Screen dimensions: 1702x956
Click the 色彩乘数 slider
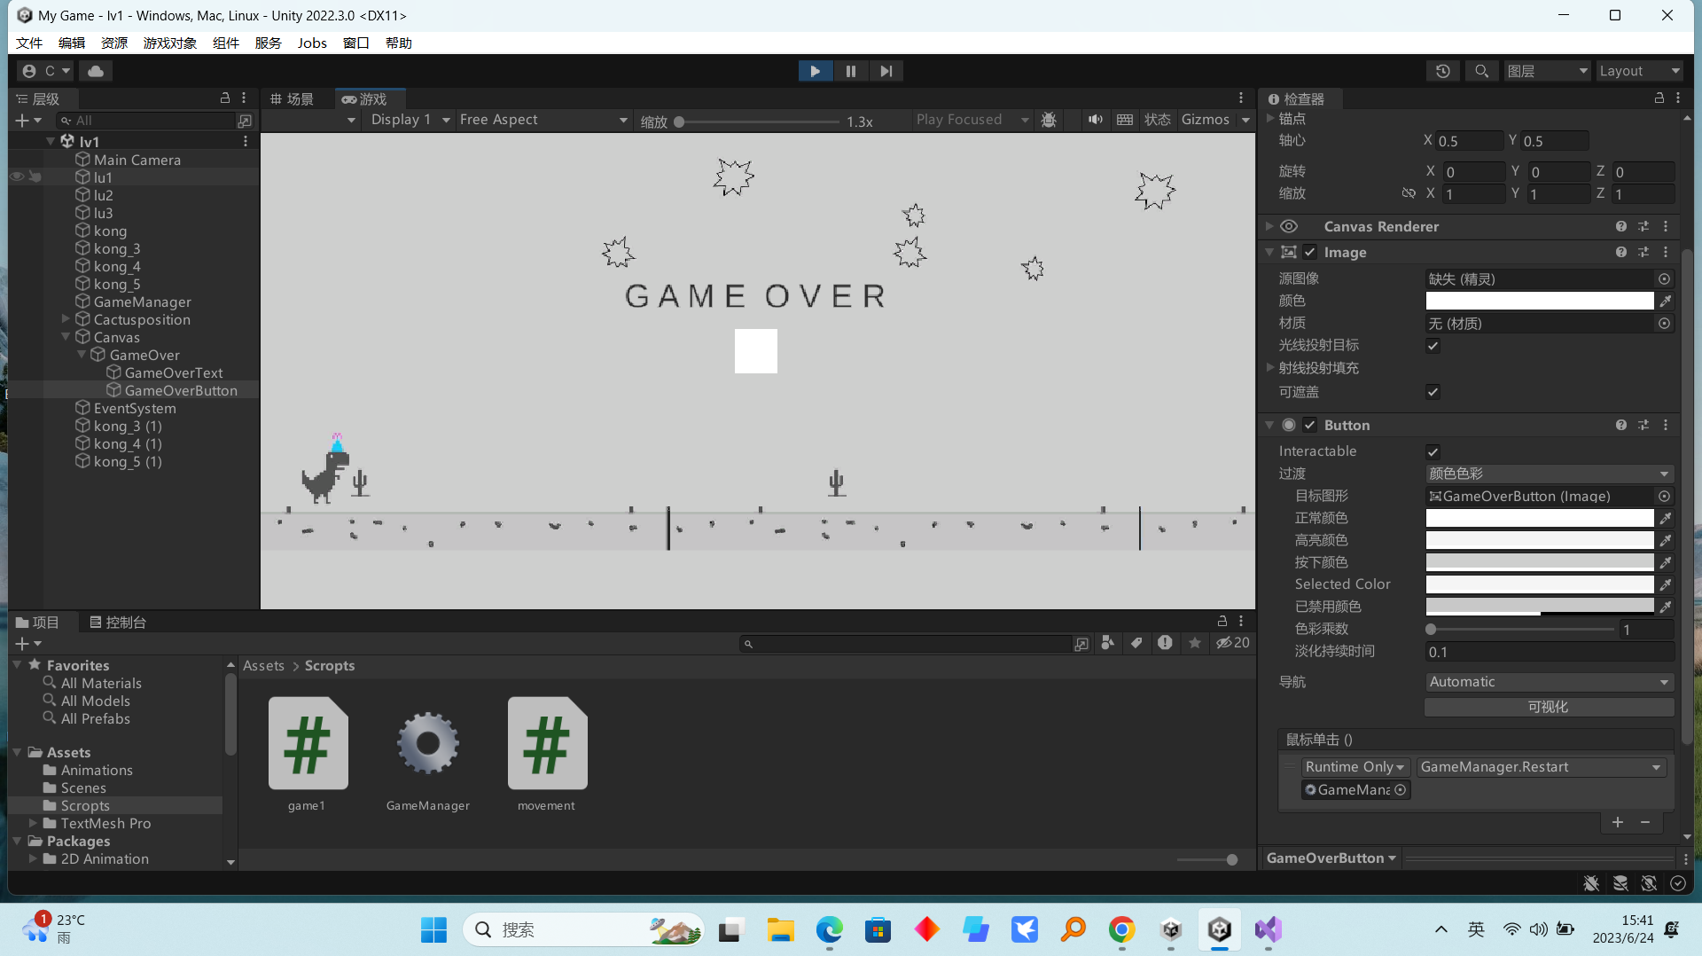tap(1521, 630)
